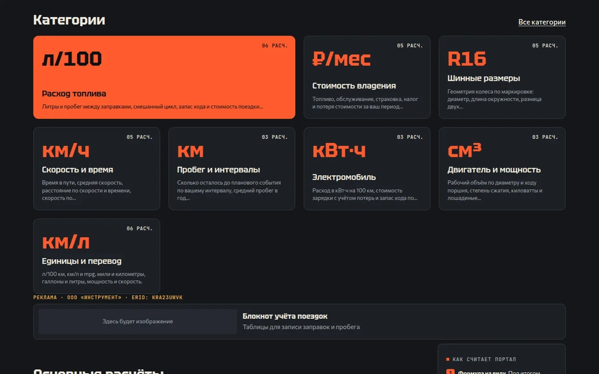599x374 pixels.
Task: Click the Шинные размеры description text
Action: [495, 99]
